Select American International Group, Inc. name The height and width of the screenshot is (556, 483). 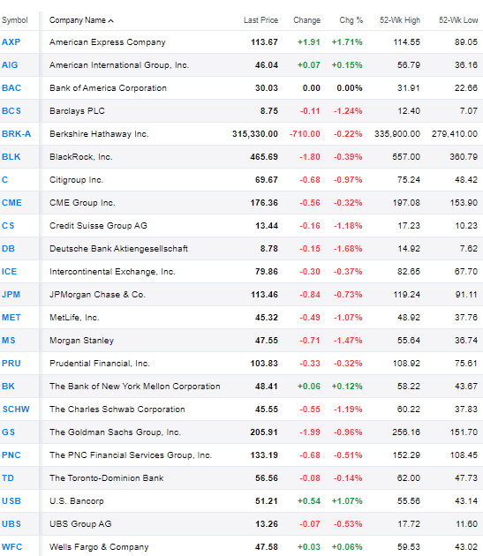(x=119, y=65)
